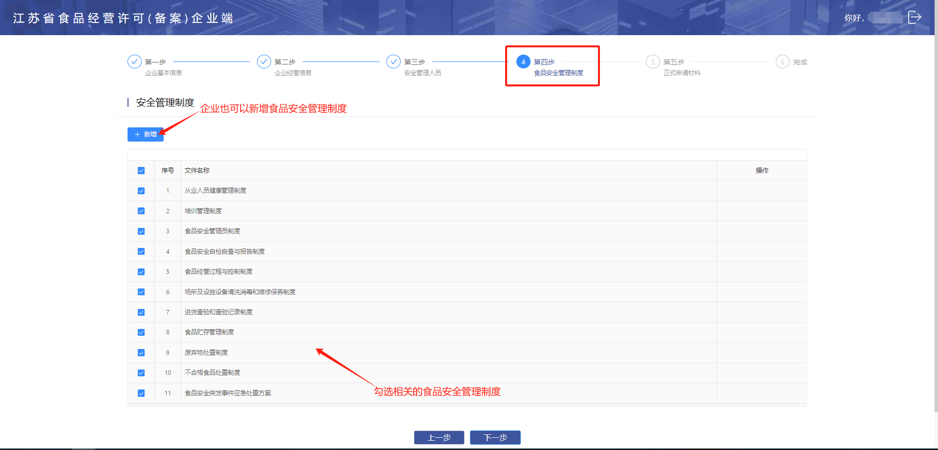This screenshot has height=450, width=938.
Task: Toggle checkbox for 食品安全突发事件应急处置方案
Action: [x=141, y=393]
